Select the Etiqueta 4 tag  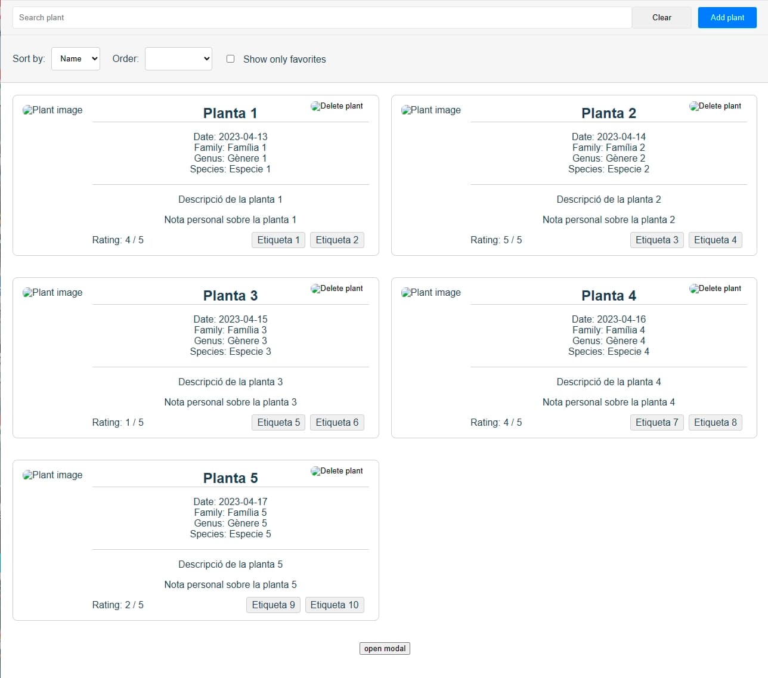point(715,240)
